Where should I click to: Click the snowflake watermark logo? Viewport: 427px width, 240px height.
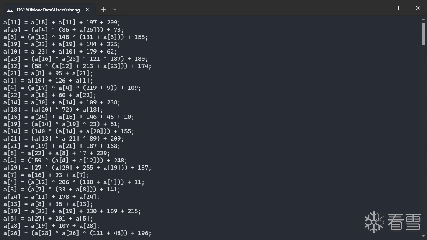374,222
